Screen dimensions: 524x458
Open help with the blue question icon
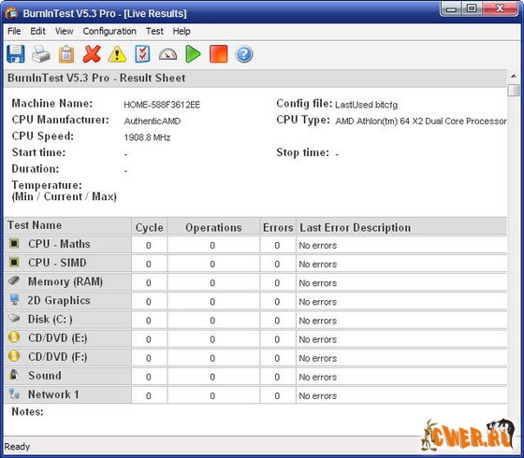[244, 54]
